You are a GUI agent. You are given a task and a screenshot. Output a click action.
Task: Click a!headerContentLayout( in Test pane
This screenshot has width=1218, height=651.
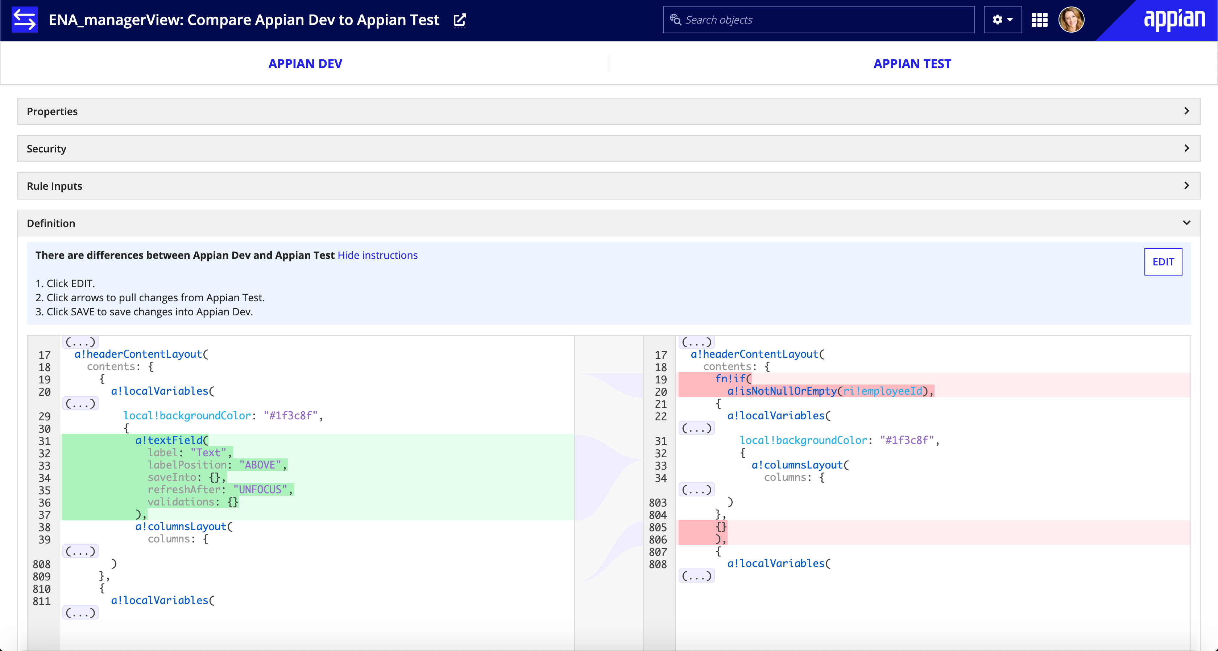click(x=758, y=354)
